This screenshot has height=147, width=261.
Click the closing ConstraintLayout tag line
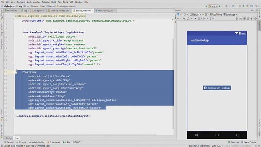click(x=53, y=116)
